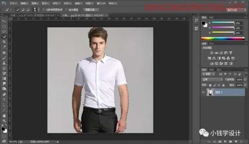Select the Hand tool
The width and height of the screenshot is (249, 144).
(x=4, y=115)
